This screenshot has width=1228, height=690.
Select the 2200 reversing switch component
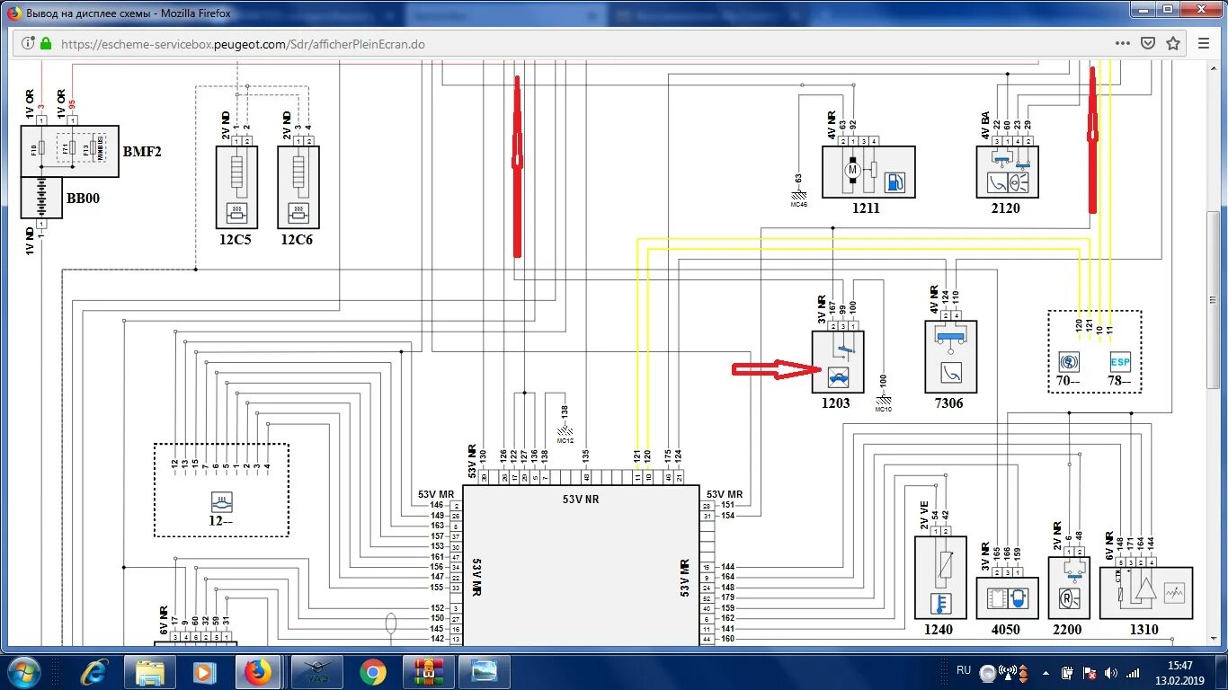(1069, 588)
